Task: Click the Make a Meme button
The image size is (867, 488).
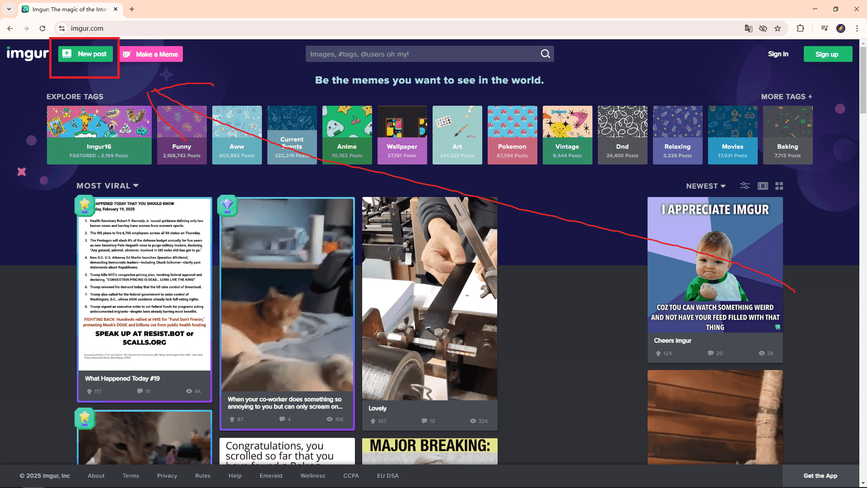Action: click(151, 54)
